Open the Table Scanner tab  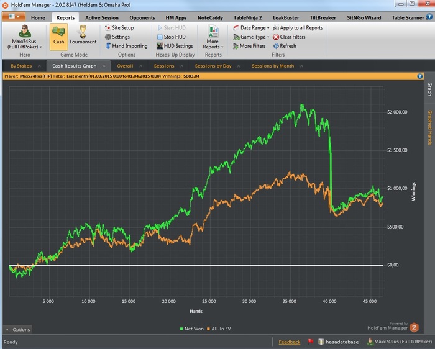click(x=408, y=18)
